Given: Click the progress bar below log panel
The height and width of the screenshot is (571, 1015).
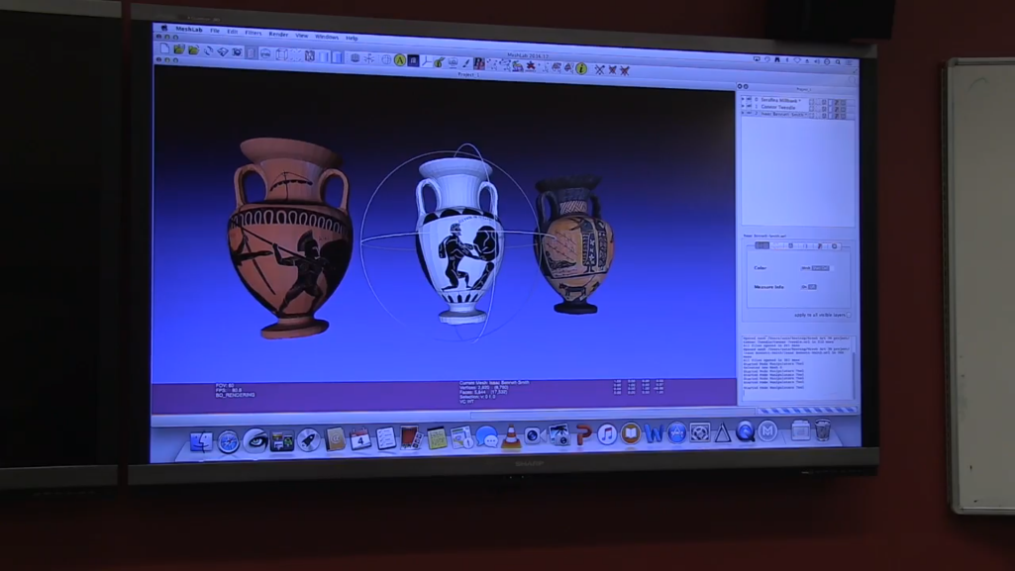Looking at the screenshot, I should tap(807, 410).
